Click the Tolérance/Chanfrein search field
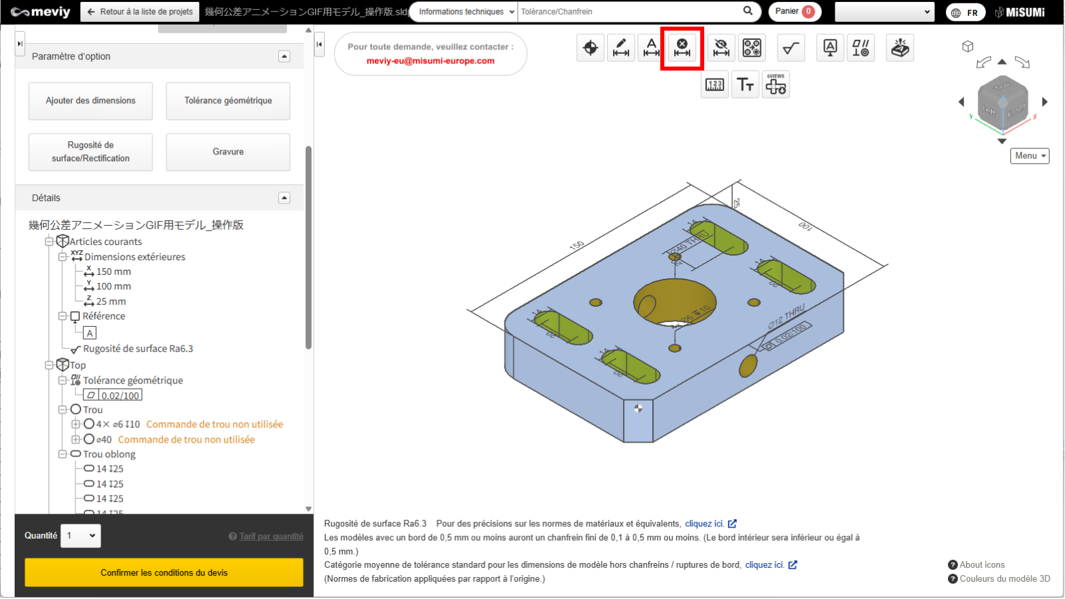 click(x=629, y=12)
